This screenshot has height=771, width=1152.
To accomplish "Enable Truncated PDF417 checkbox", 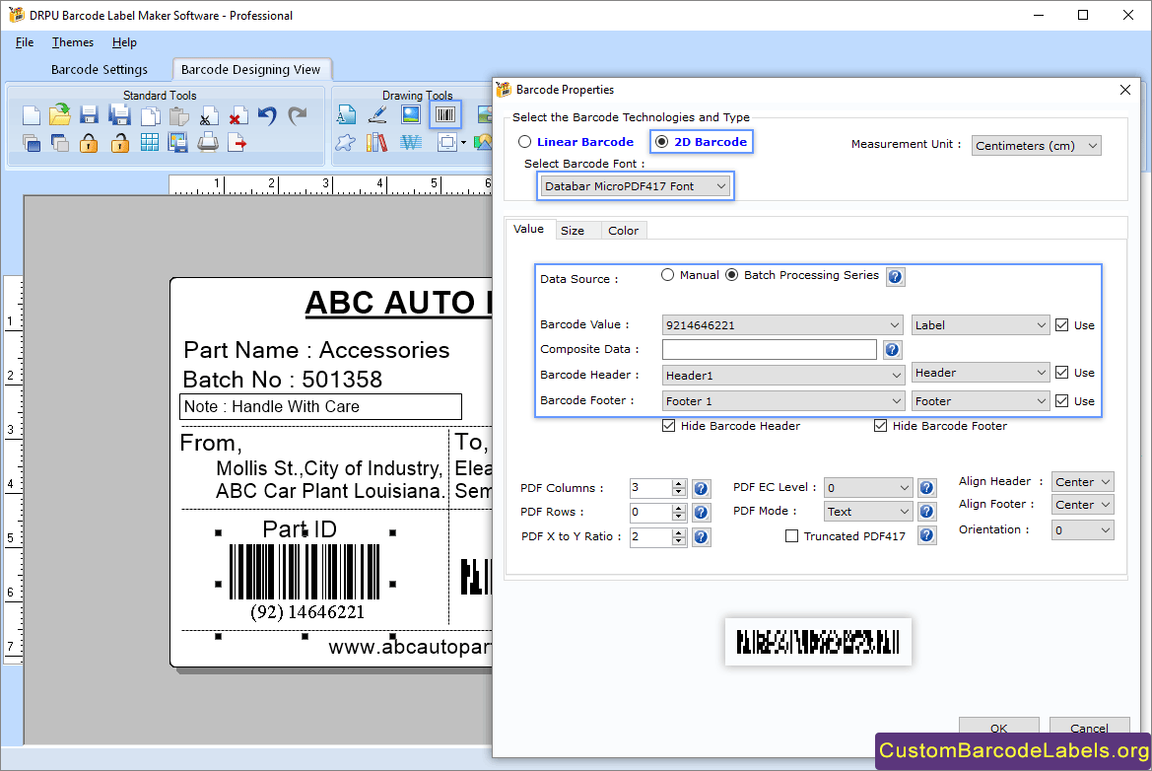I will click(x=792, y=536).
